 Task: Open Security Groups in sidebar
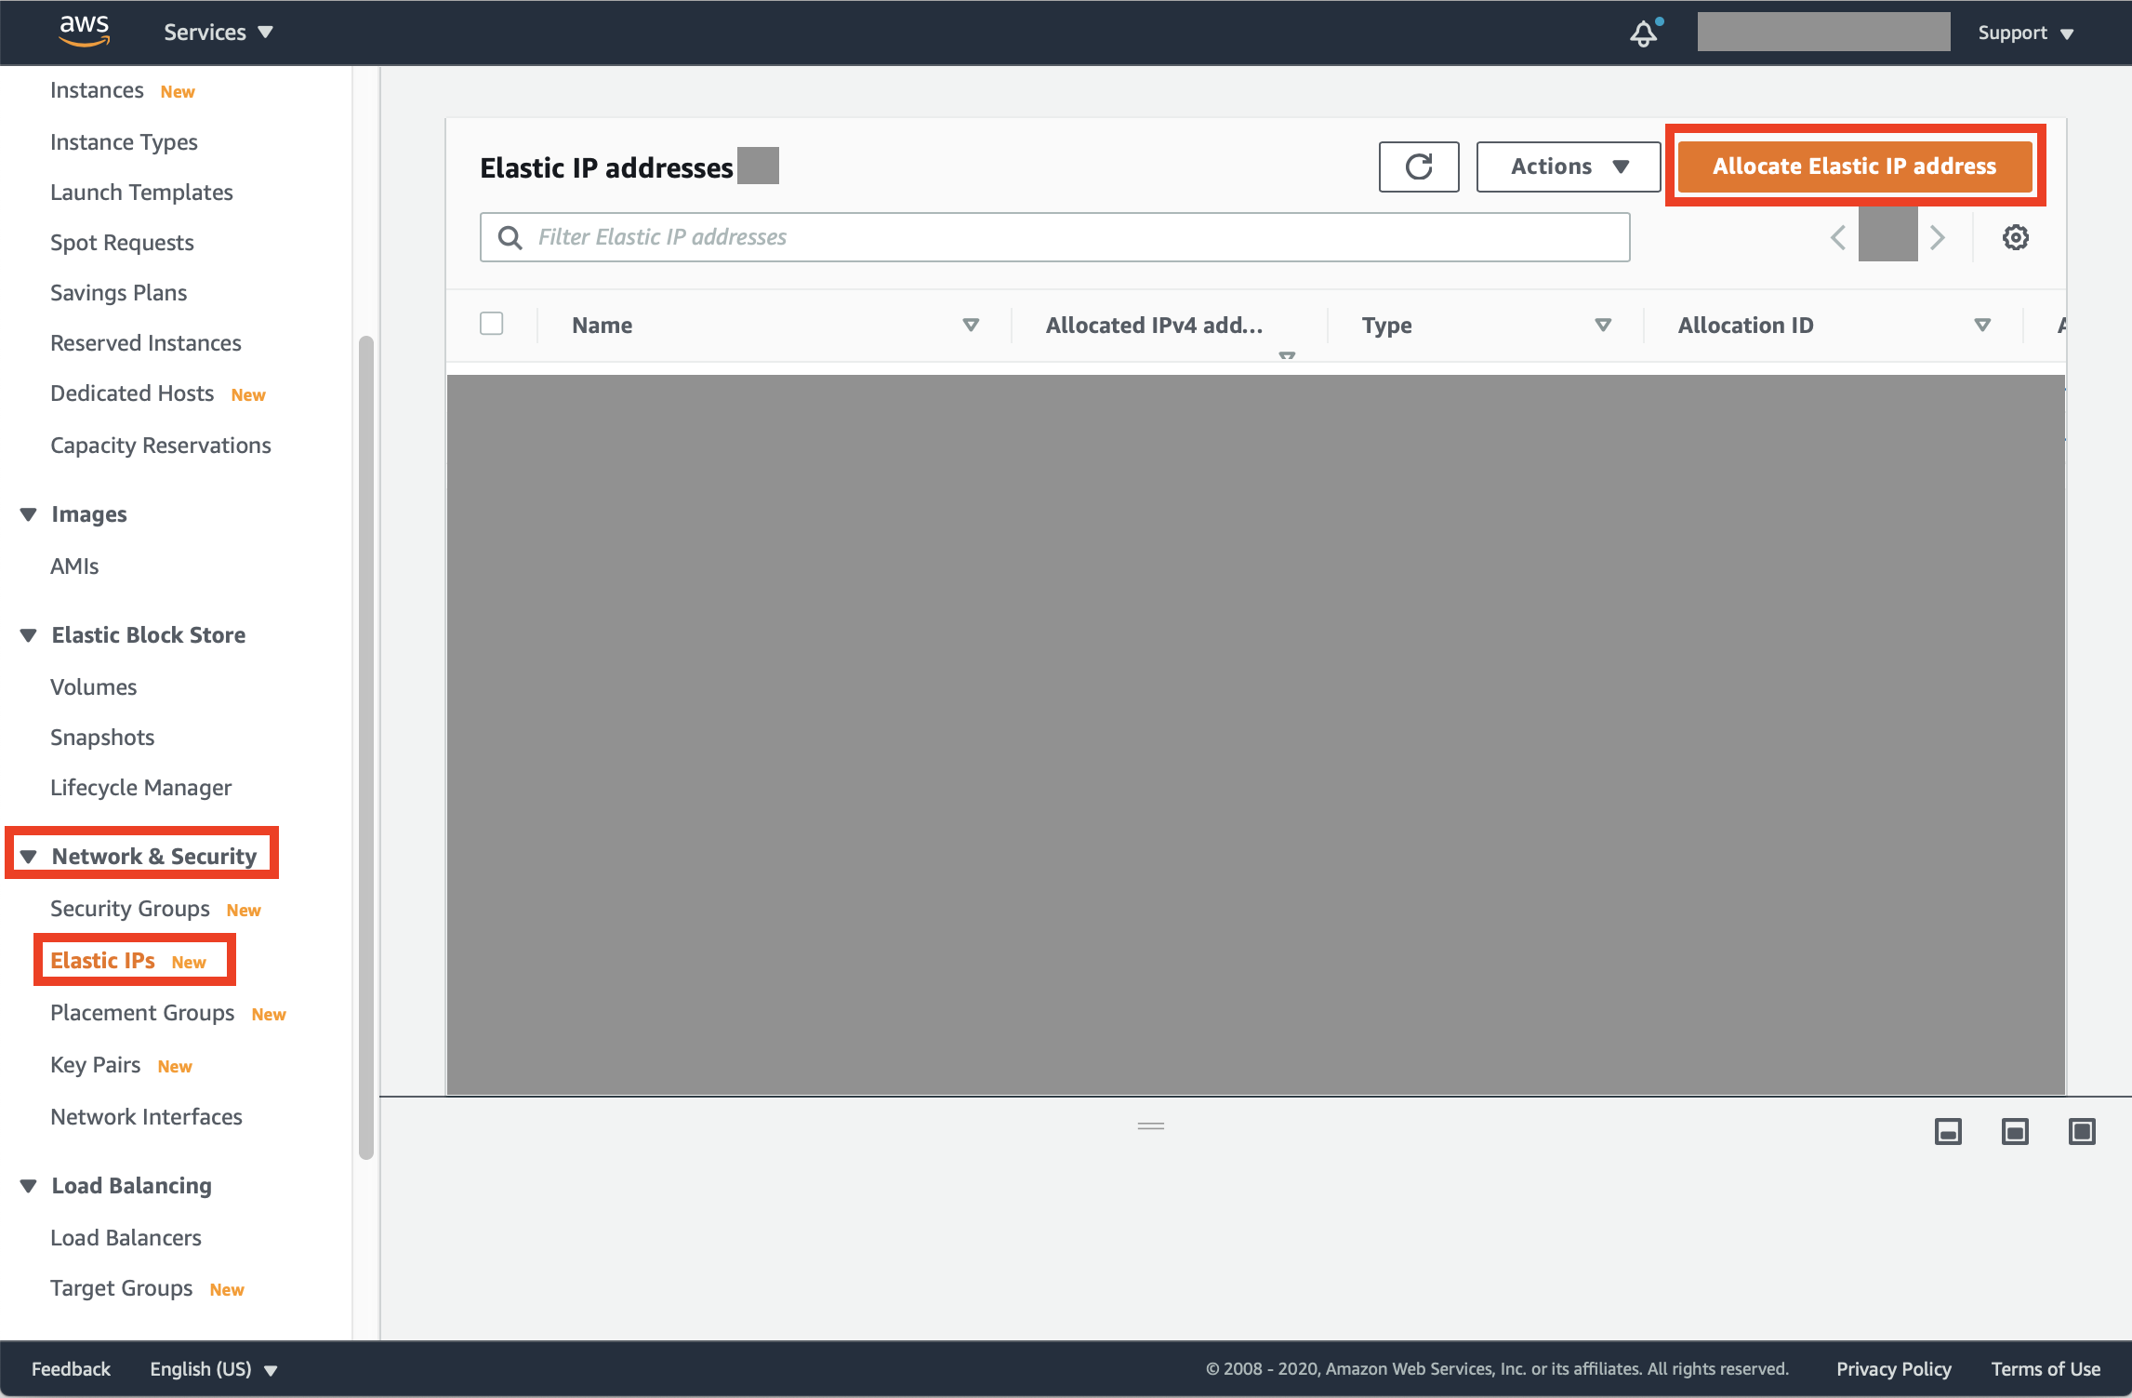click(x=130, y=909)
